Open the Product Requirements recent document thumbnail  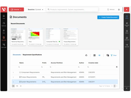click(x=70, y=37)
